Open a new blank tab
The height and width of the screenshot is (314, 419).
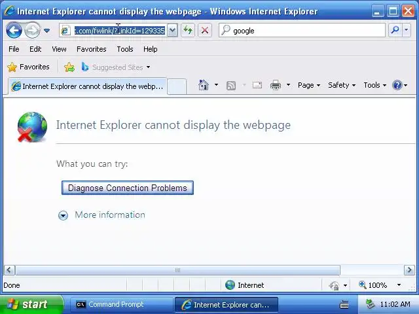click(x=177, y=86)
